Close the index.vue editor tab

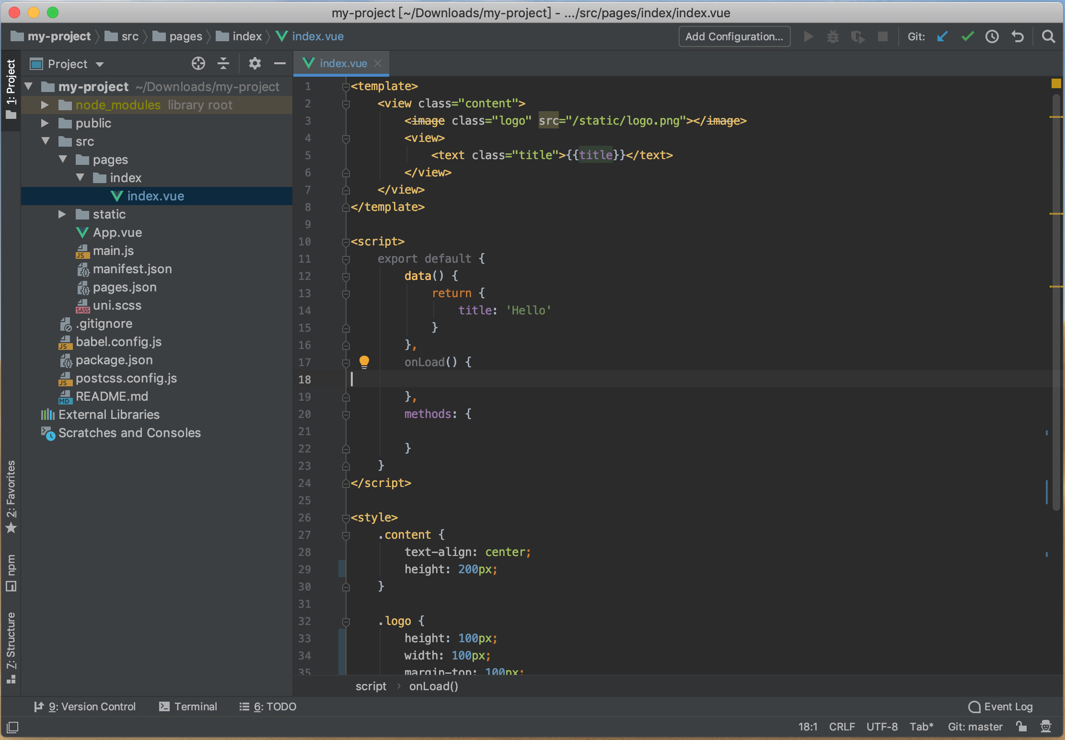click(378, 63)
